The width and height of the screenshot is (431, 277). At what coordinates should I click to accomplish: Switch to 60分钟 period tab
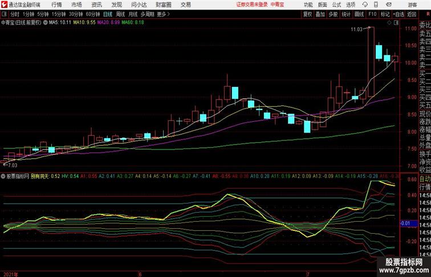(x=92, y=14)
